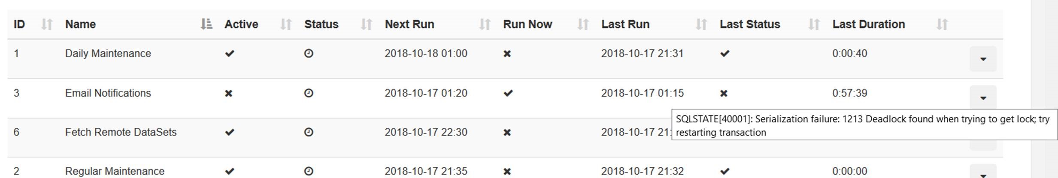Click the Active cross for Email Notifications
The width and height of the screenshot is (1058, 178).
coord(229,93)
